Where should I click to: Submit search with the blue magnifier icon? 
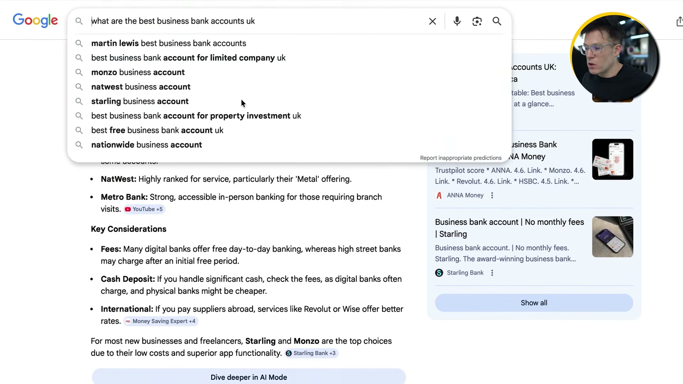point(497,21)
